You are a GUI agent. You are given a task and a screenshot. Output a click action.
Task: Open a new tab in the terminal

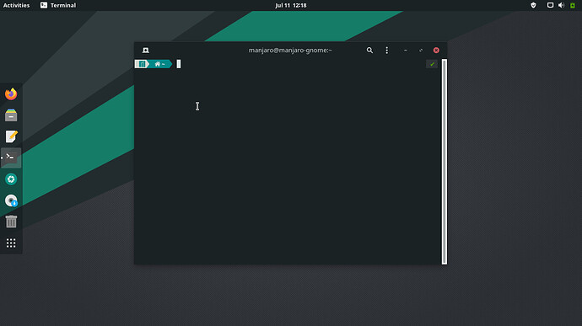point(145,50)
